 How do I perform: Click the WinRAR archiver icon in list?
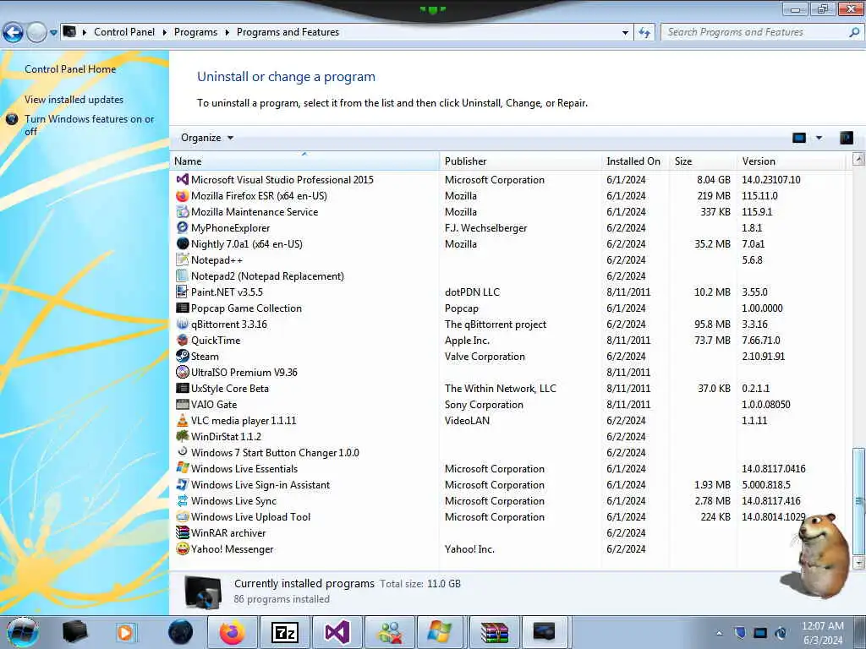pyautogui.click(x=183, y=532)
